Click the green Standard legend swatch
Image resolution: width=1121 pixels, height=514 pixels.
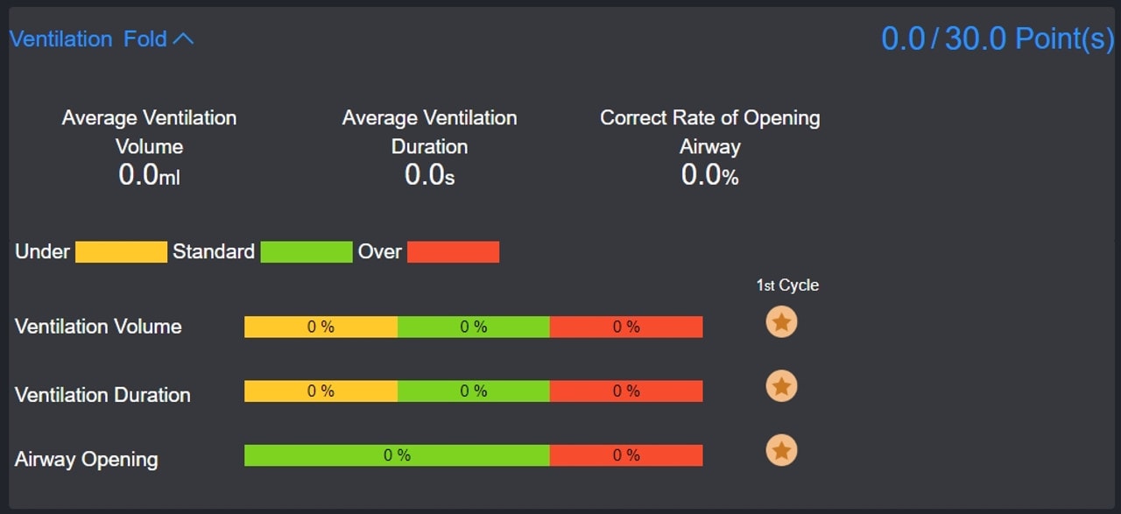[307, 252]
